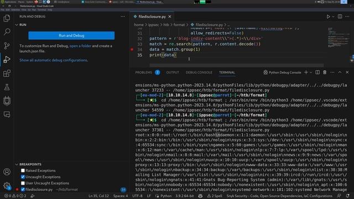Click the feedback icon in status bar
354x199 pixels.
(339, 196)
